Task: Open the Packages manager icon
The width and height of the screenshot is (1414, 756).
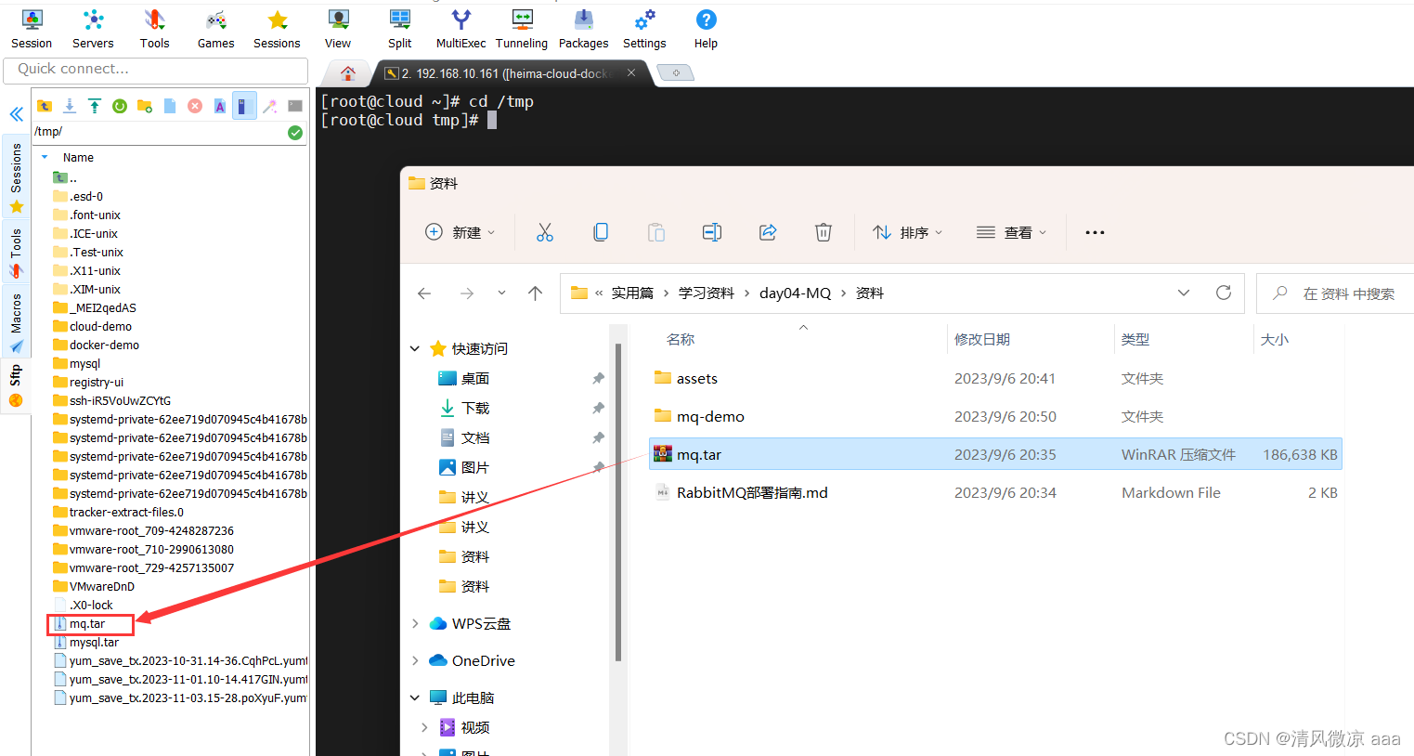Action: pyautogui.click(x=583, y=29)
